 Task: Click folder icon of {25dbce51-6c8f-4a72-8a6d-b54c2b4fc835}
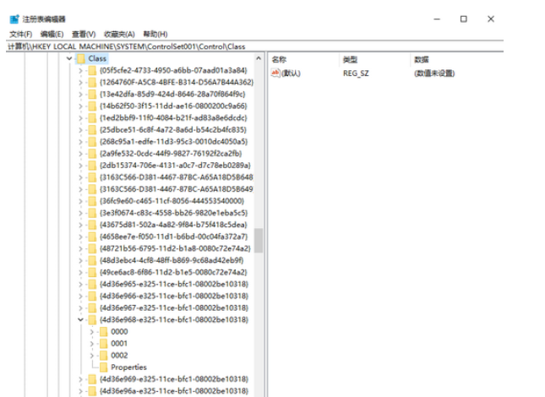(x=92, y=129)
